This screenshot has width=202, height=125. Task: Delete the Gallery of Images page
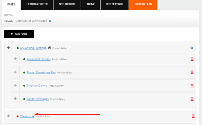[x=192, y=99]
